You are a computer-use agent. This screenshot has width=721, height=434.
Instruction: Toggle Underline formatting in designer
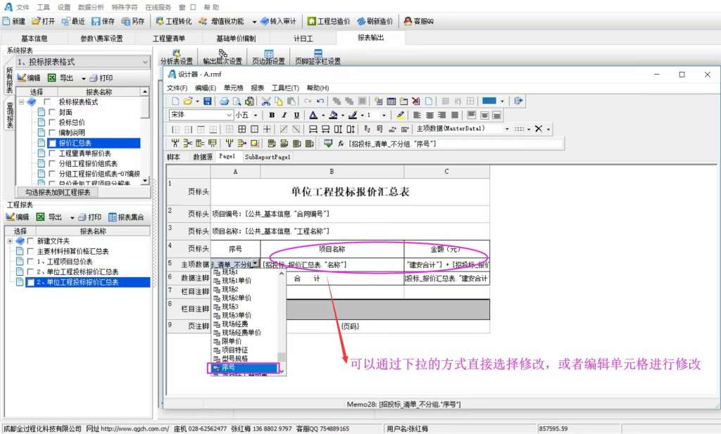[296, 115]
